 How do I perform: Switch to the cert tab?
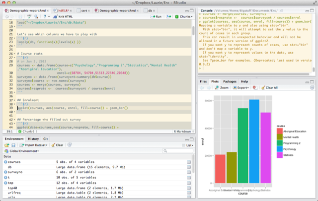point(84,10)
